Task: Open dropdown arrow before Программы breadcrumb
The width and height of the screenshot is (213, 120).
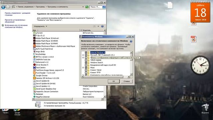Action: point(35,7)
